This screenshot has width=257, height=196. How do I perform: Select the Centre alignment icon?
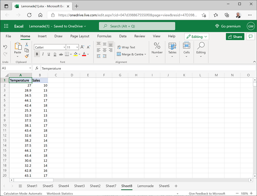pos(104,50)
